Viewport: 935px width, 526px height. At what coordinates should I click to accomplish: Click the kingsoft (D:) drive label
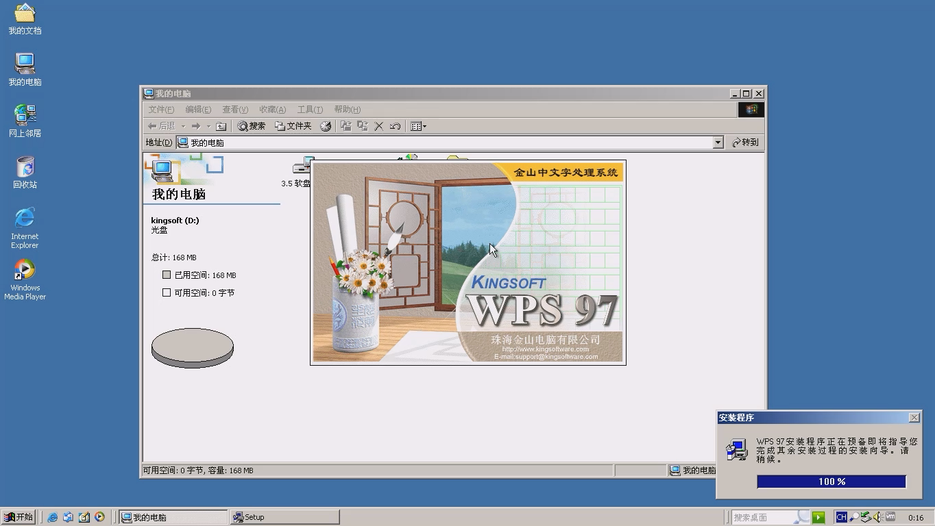175,221
